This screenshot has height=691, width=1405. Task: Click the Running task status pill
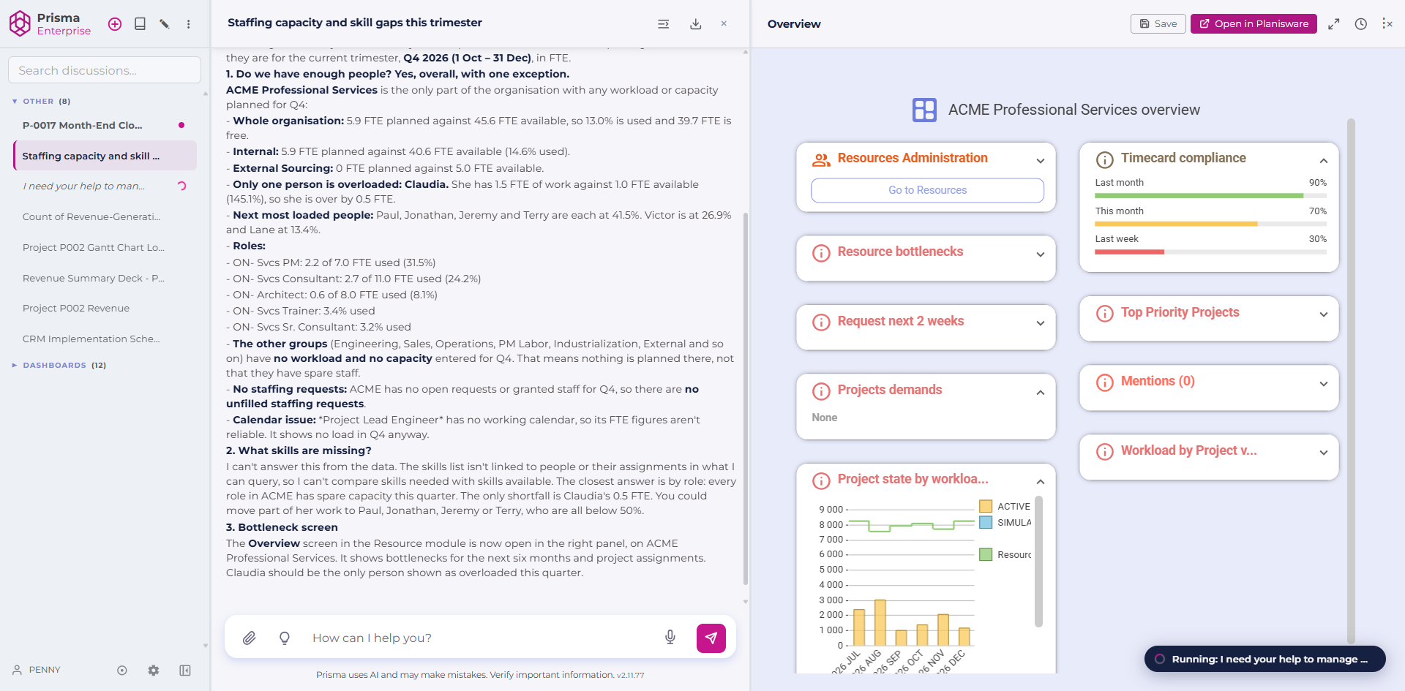tap(1264, 659)
